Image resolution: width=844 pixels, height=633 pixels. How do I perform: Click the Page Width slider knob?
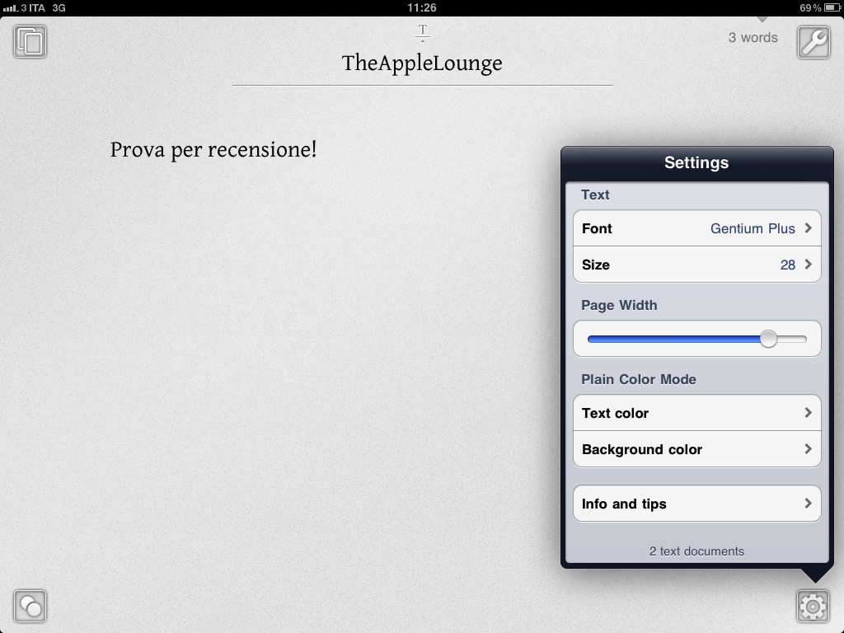pos(769,339)
